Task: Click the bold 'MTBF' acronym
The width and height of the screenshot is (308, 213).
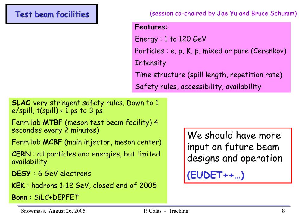Action: pos(52,122)
